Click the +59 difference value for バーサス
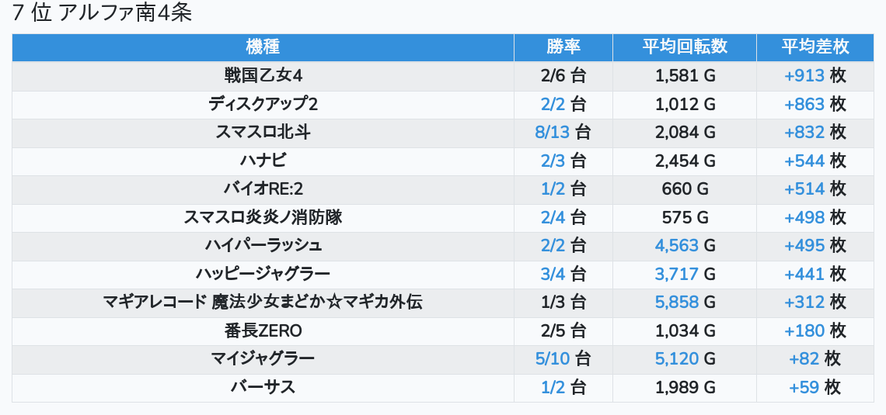Screen dimensions: 886x415 [804, 387]
